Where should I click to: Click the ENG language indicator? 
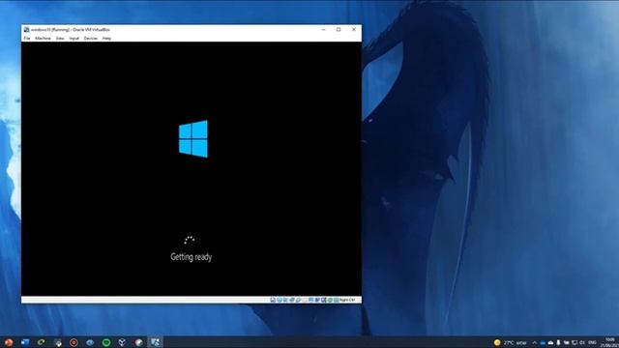click(592, 342)
